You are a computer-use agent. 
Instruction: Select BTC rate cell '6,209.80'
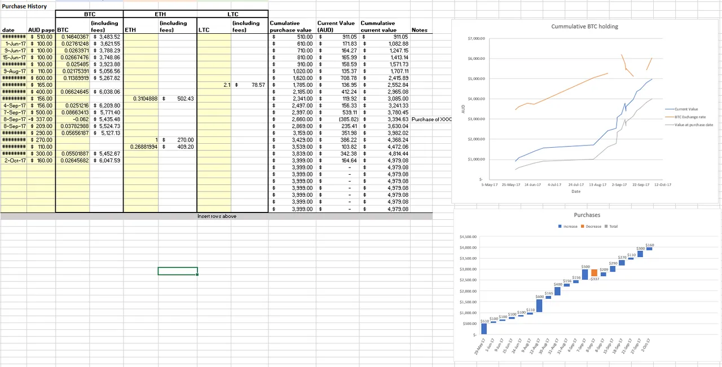click(106, 105)
